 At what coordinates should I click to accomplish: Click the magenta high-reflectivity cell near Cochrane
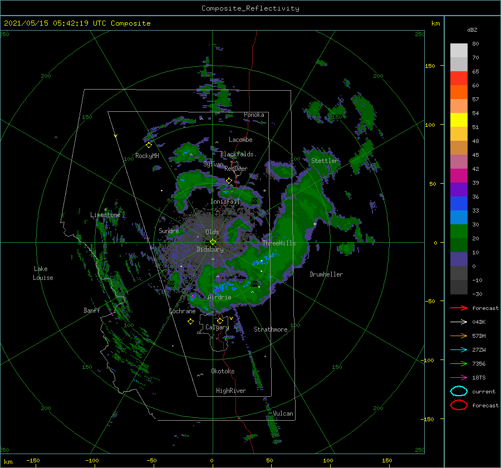coord(193,296)
